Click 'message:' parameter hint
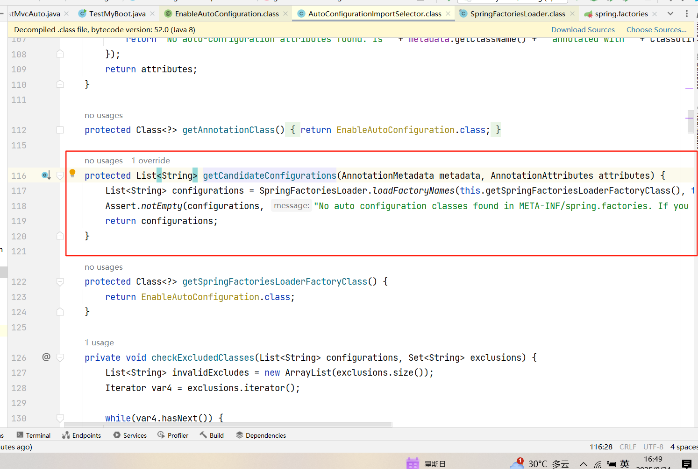This screenshot has height=469, width=698. point(292,205)
